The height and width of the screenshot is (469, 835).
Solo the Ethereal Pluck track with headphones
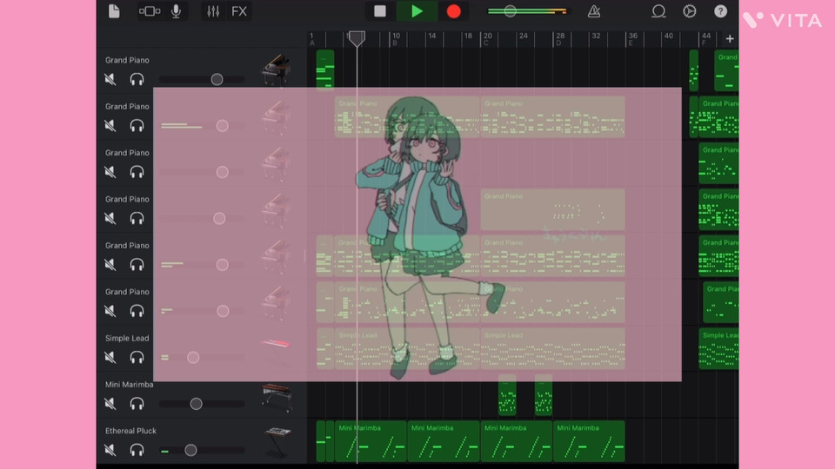coord(137,450)
